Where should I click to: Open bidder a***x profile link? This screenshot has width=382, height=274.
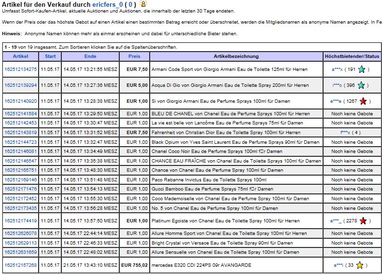click(337, 69)
